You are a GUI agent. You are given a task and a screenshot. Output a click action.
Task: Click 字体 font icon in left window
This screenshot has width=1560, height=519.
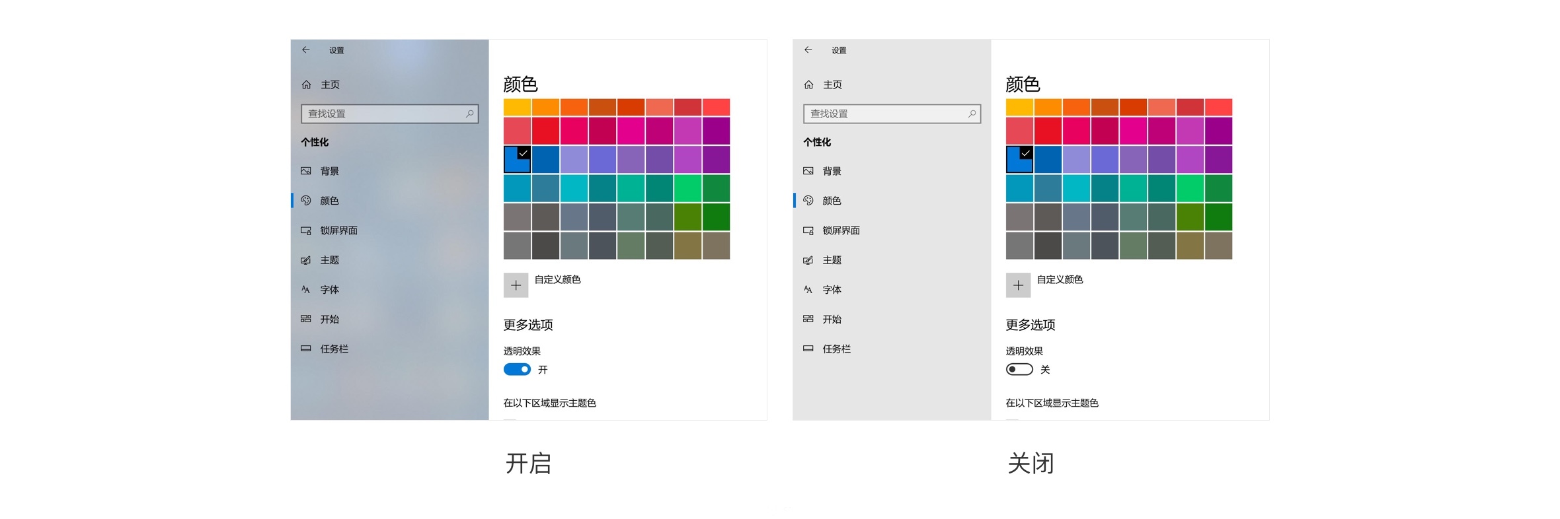(x=306, y=289)
